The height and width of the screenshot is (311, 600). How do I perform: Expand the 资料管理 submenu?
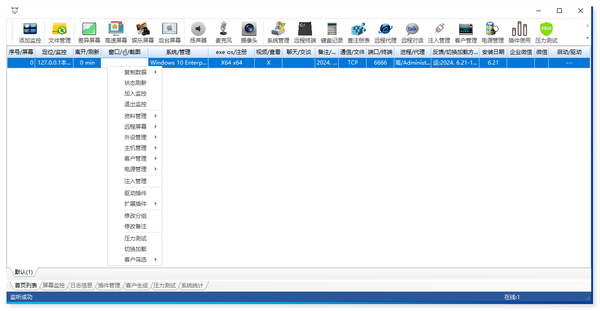click(135, 116)
